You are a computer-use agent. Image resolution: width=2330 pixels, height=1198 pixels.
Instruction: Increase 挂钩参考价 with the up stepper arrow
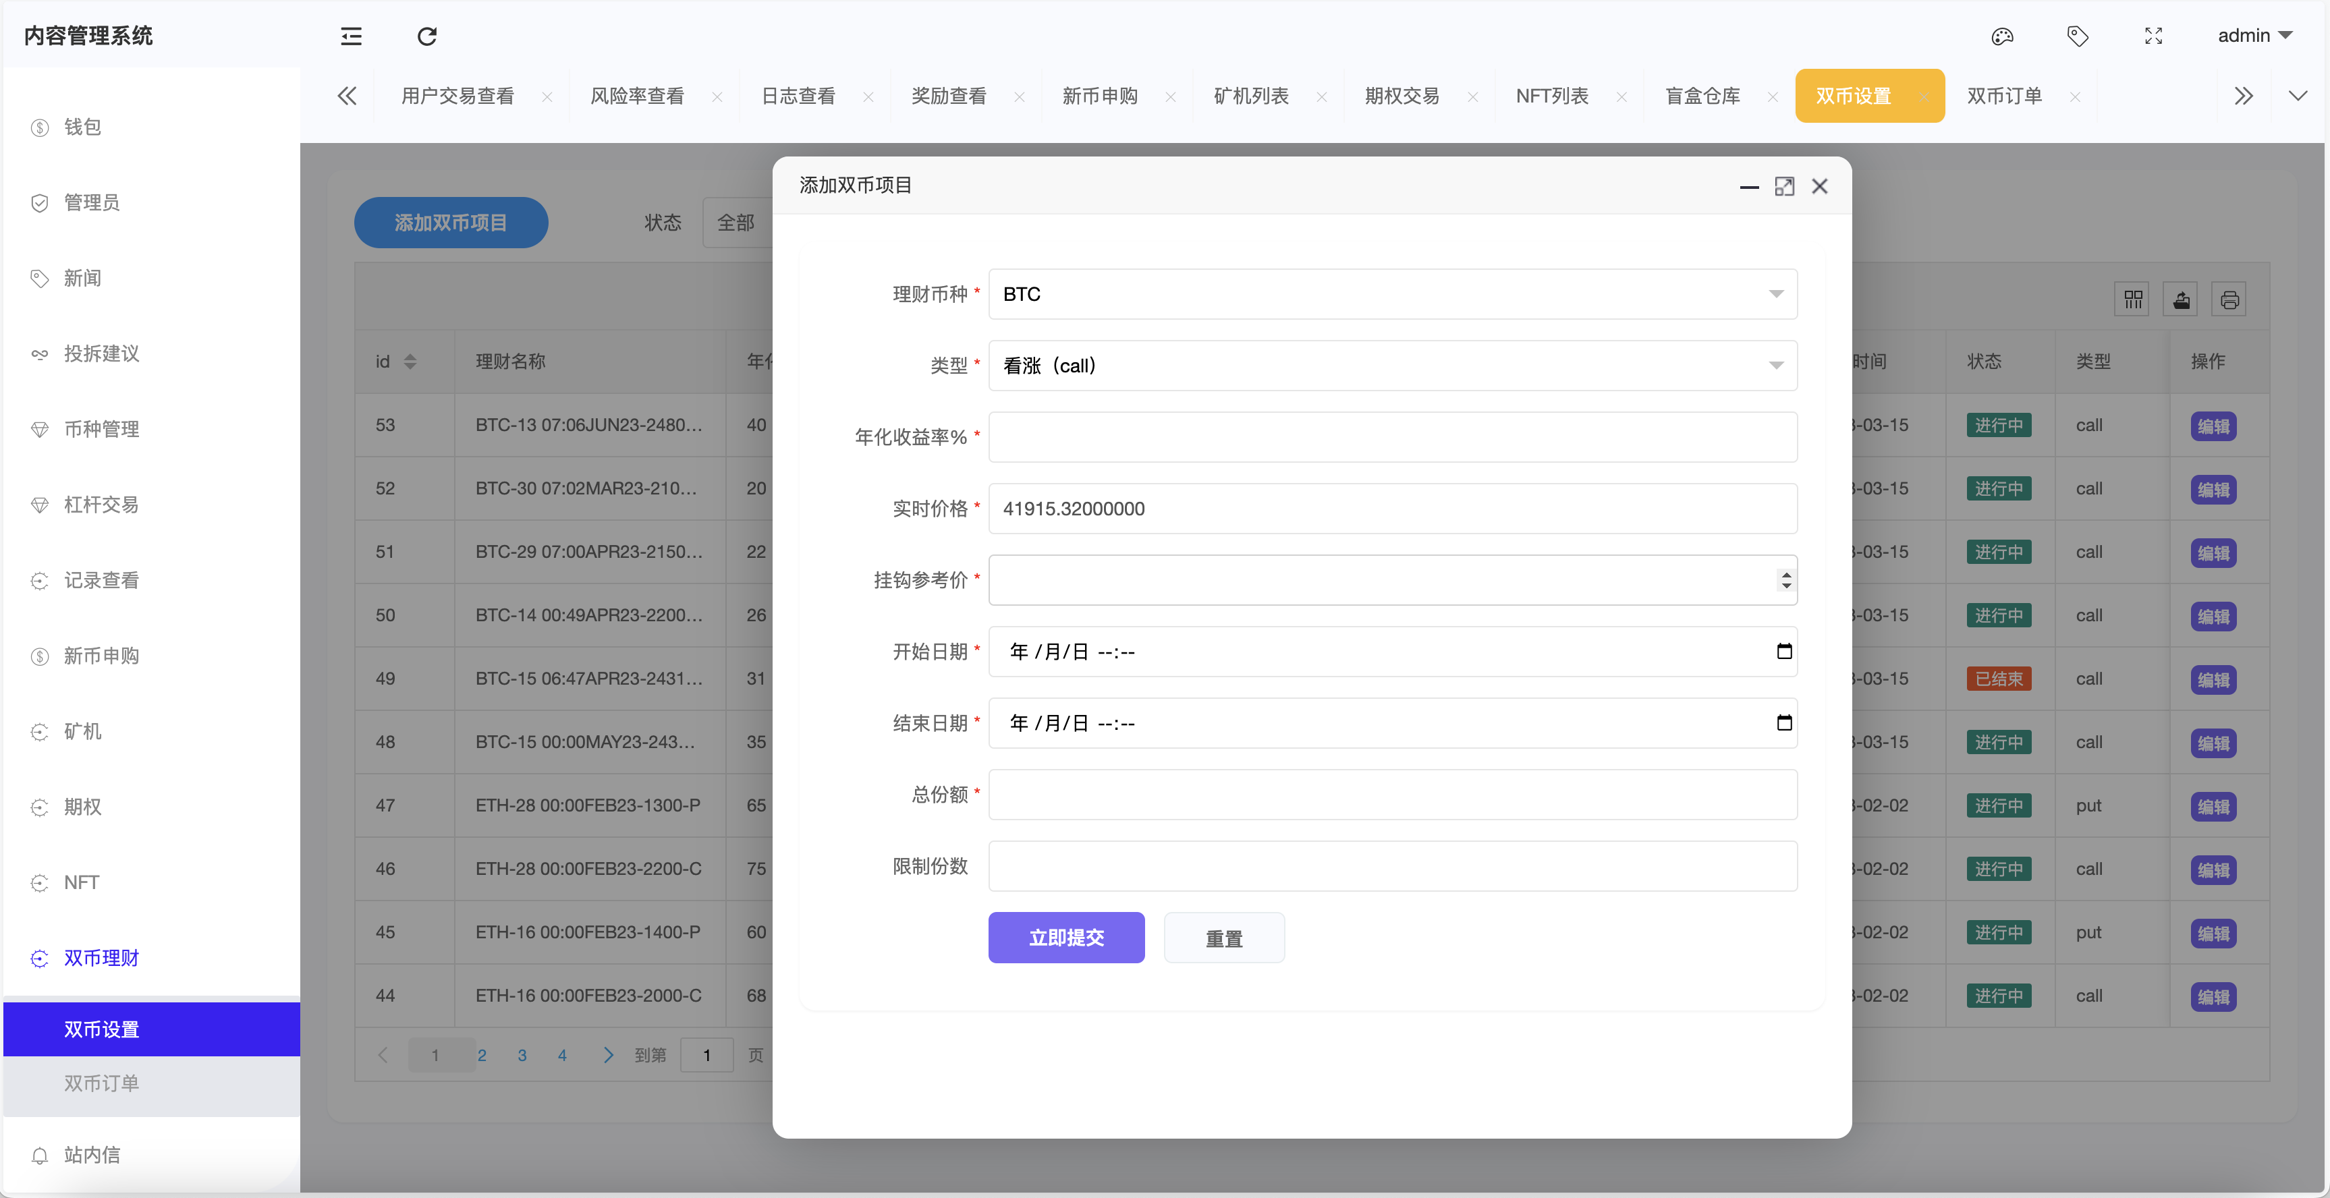coord(1785,574)
